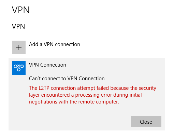Screen dimensions: 174x139
Task: Click the word 'Connection' in entry title
Action: point(53,65)
